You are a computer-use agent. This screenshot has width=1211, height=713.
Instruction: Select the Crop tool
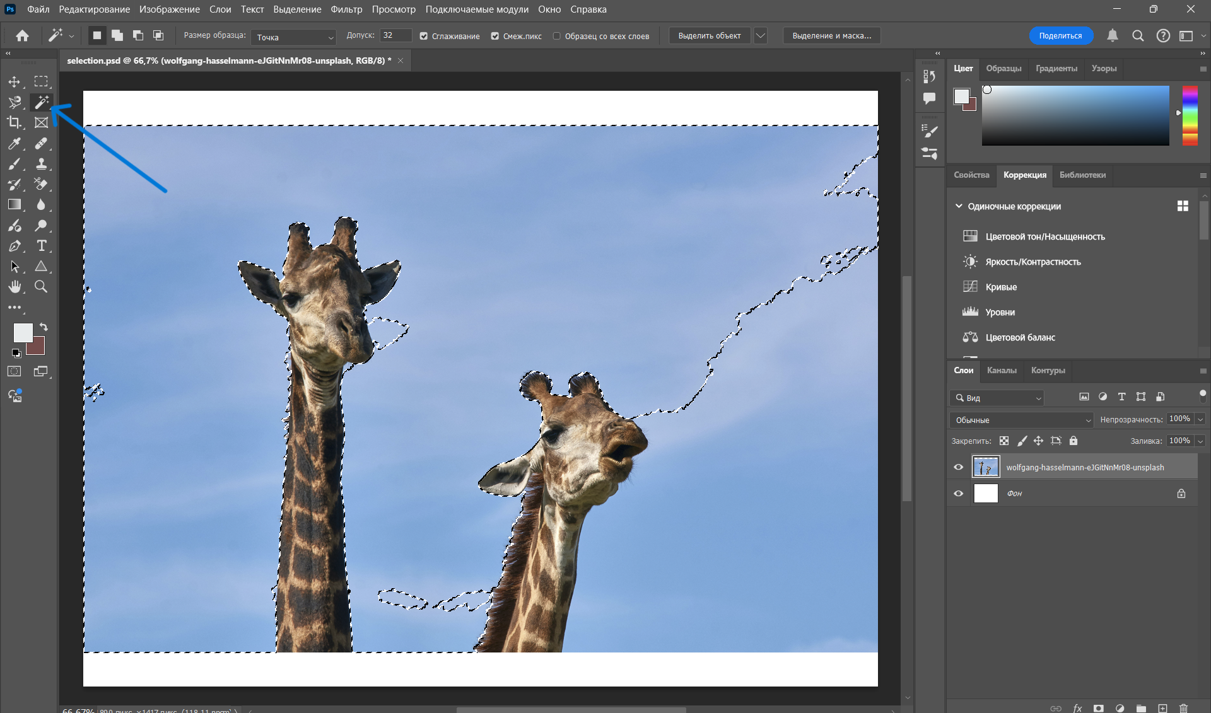point(14,122)
